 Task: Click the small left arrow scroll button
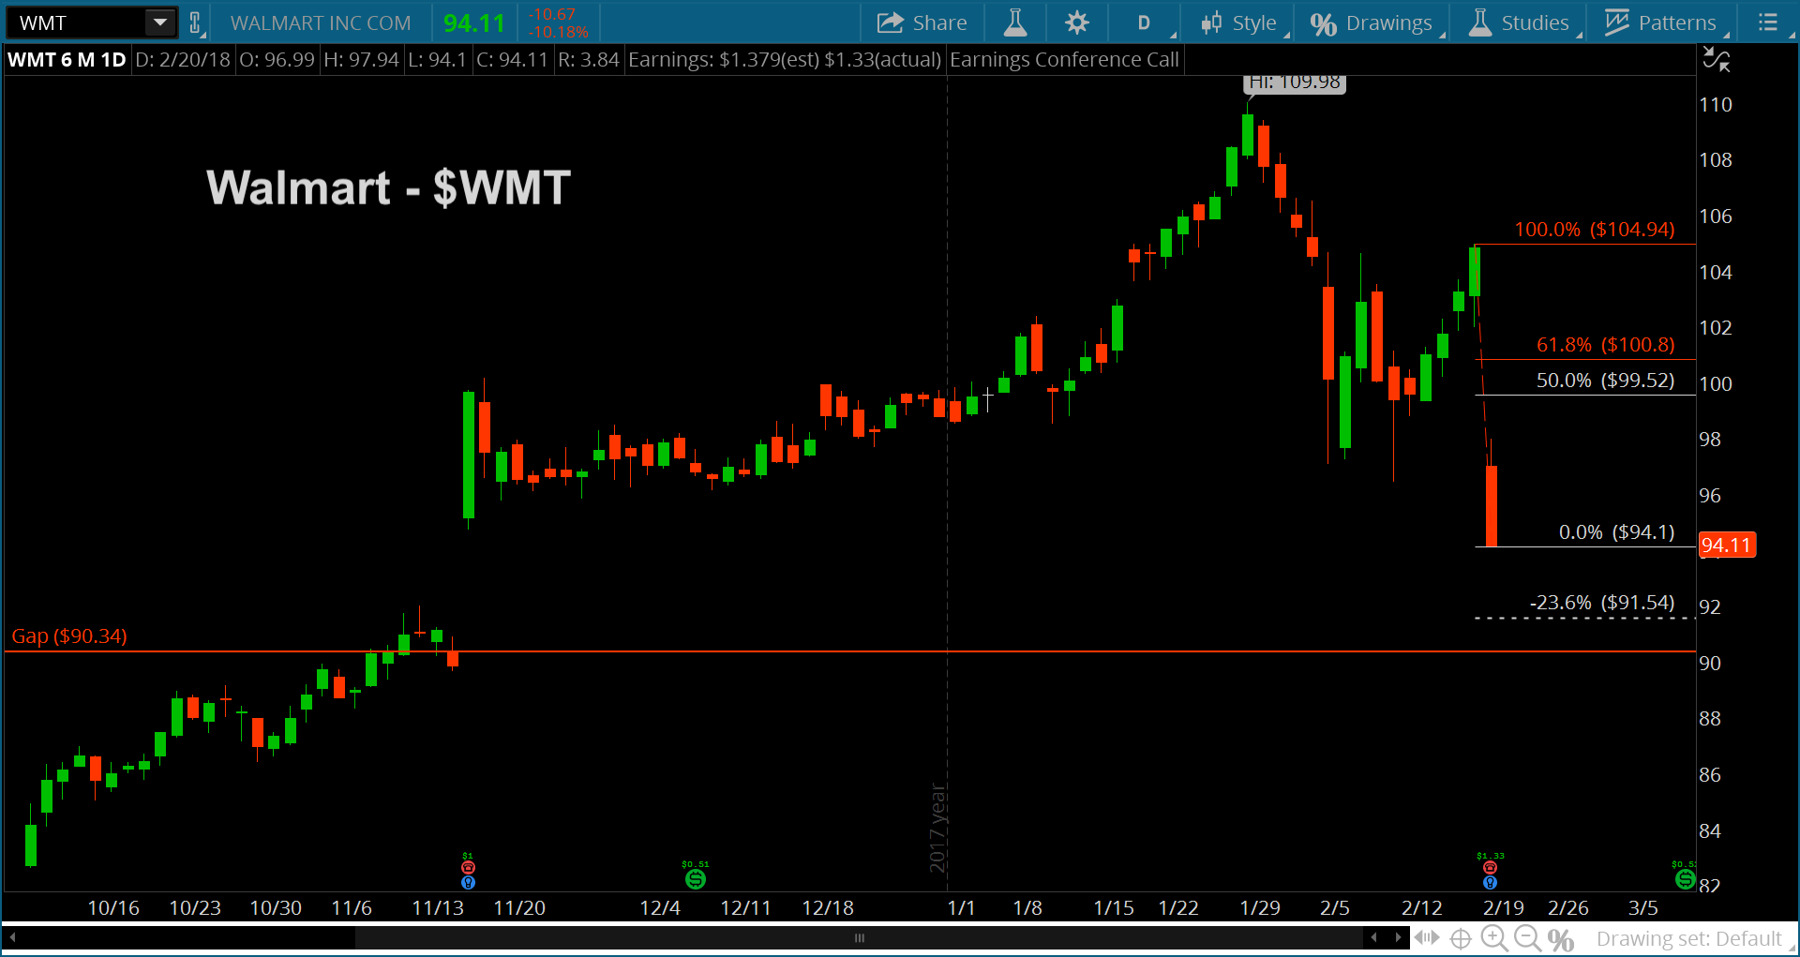point(1374,937)
